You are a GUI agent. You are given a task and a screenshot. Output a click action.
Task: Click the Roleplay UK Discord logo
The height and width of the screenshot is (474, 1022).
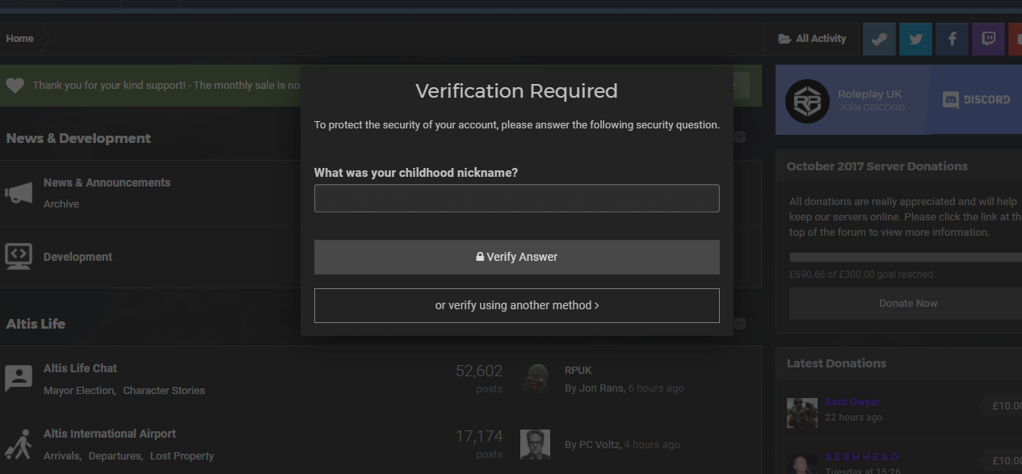pyautogui.click(x=807, y=101)
